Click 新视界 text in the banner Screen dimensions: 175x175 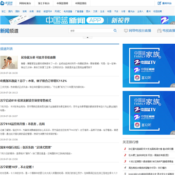click(121, 20)
